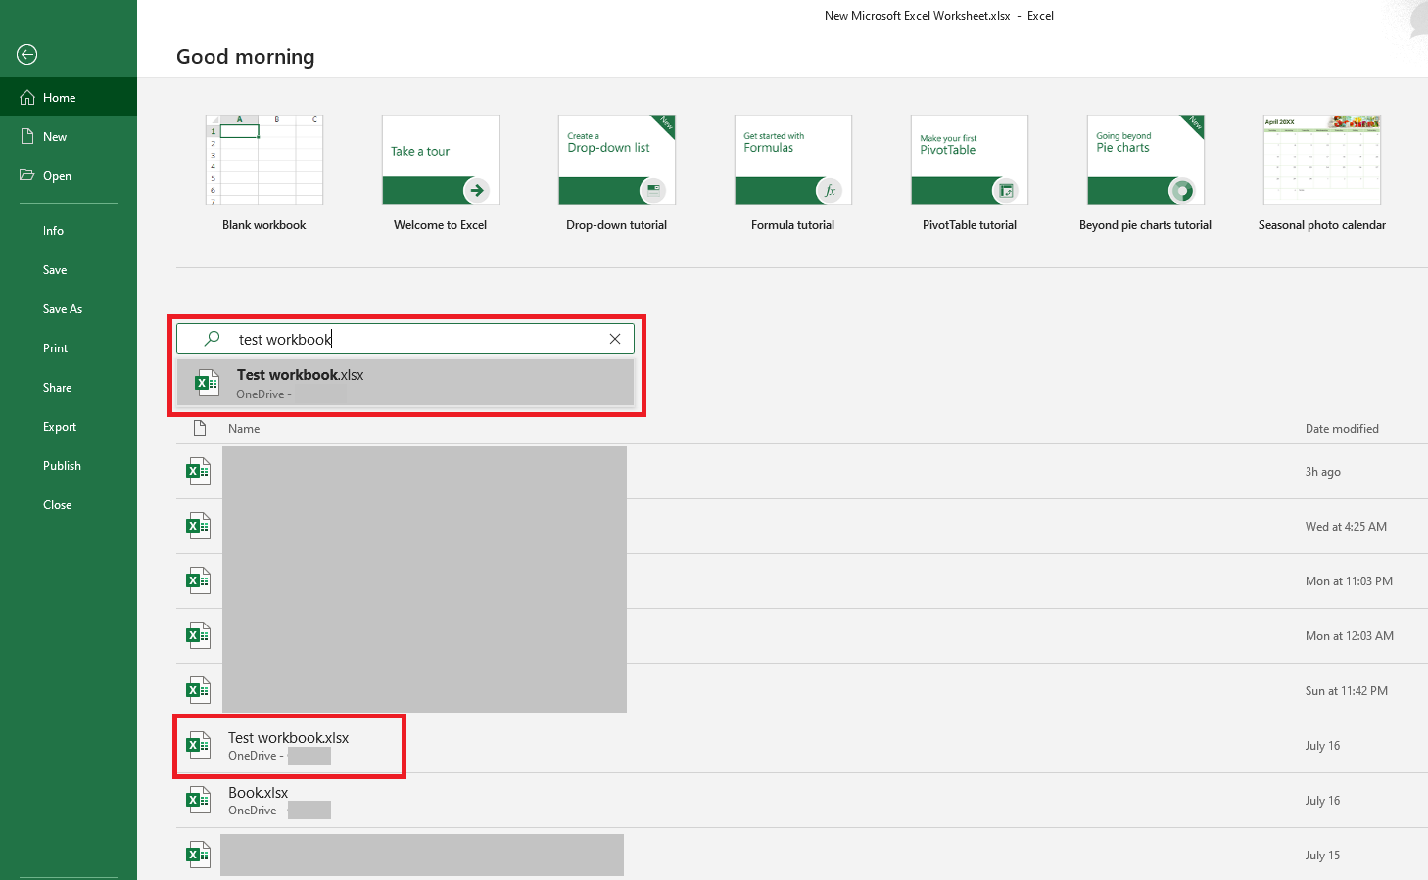Select the Test workbook.xlsx search suggestion

405,383
